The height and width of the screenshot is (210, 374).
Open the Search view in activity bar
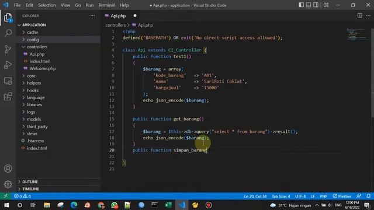8,33
